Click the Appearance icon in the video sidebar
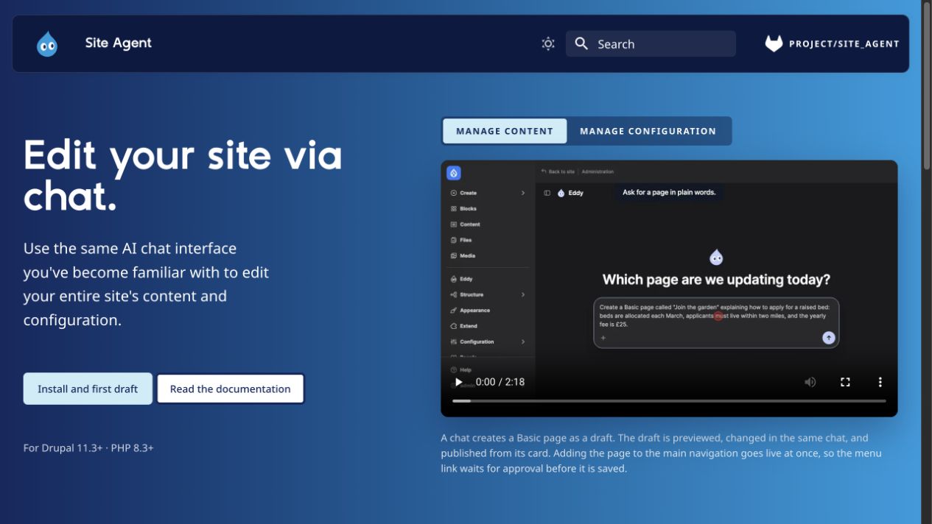 [x=454, y=311]
